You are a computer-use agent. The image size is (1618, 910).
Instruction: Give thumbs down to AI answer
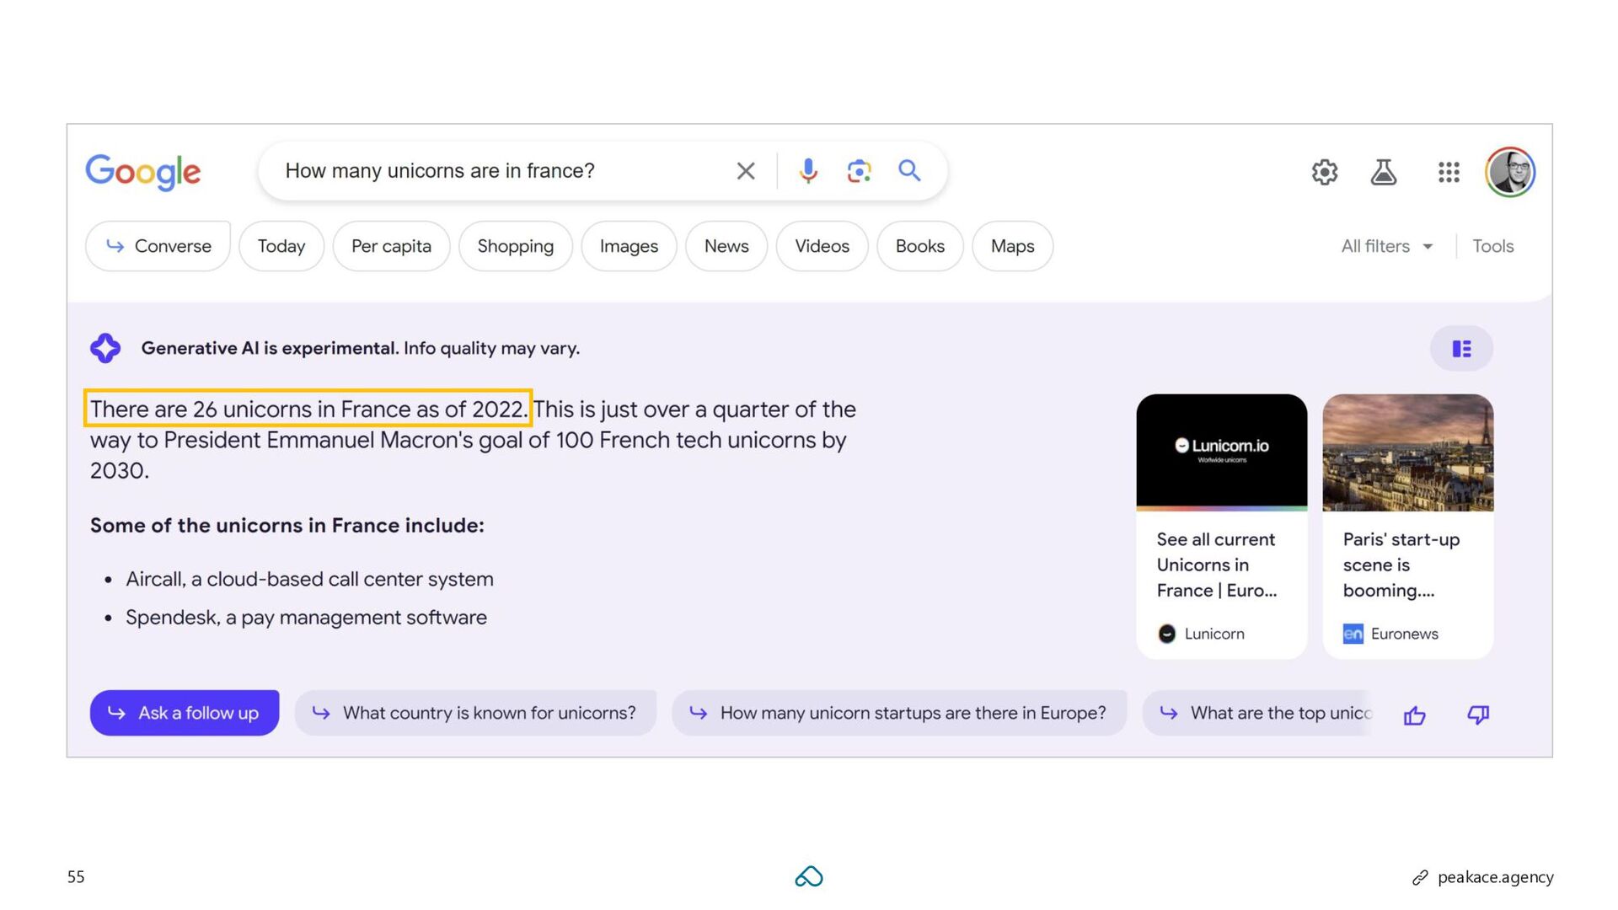coord(1477,715)
